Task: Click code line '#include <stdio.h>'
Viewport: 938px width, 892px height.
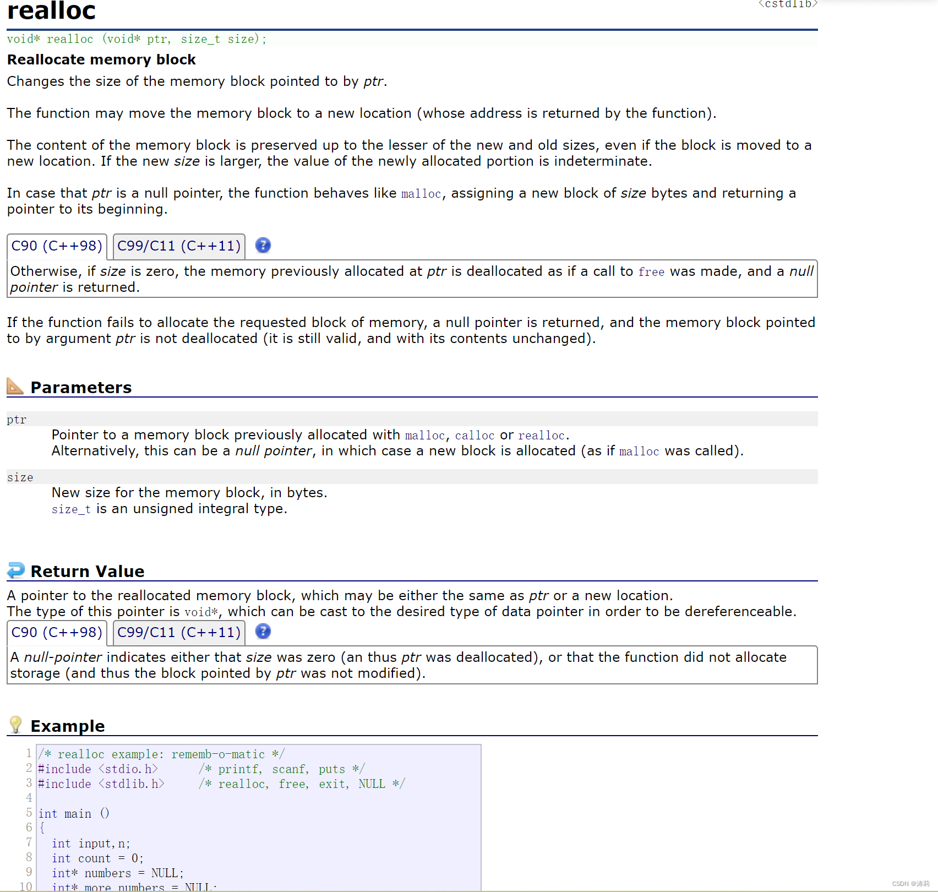Action: tap(98, 769)
